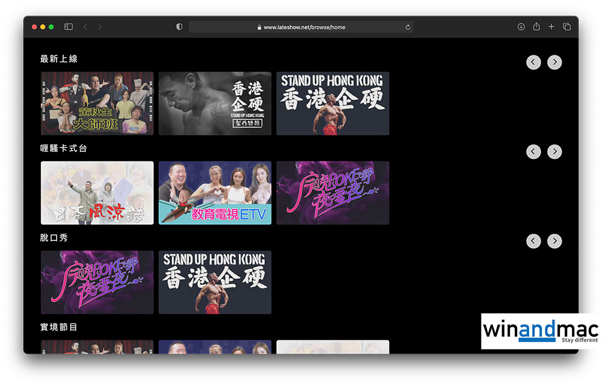Image resolution: width=602 pixels, height=385 pixels.
Task: Reload the lateshow.net page
Action: coord(408,27)
